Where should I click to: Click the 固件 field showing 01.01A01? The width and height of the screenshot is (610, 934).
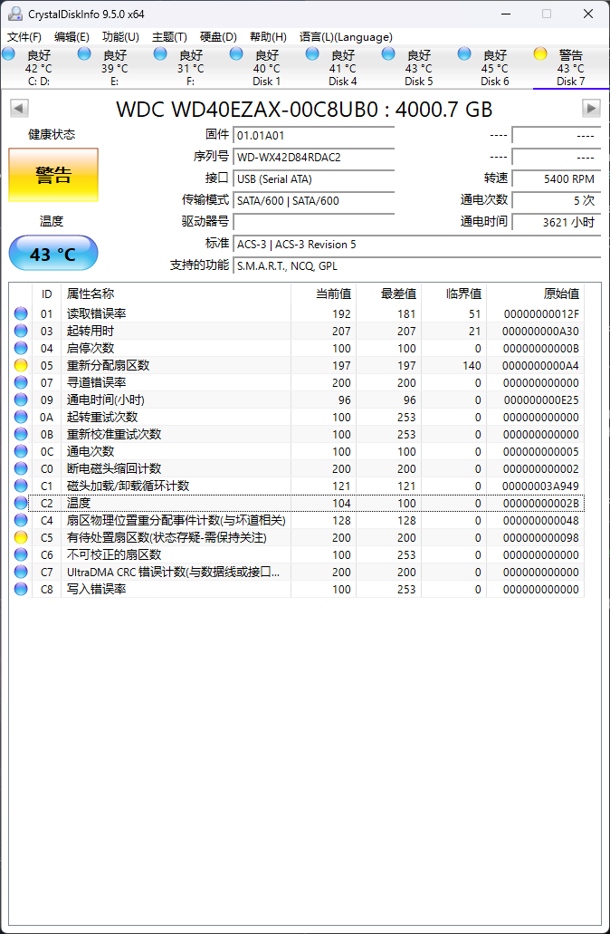click(x=314, y=135)
